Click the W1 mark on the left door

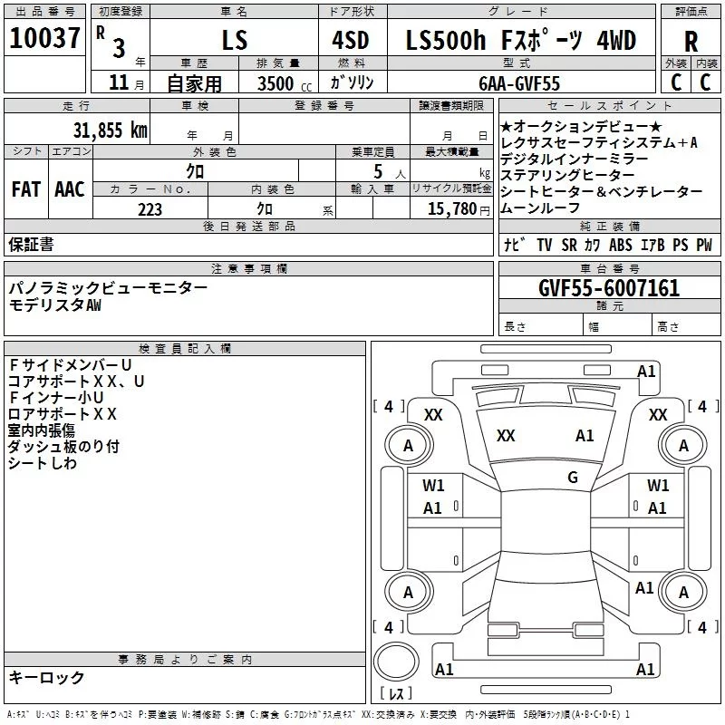point(433,486)
